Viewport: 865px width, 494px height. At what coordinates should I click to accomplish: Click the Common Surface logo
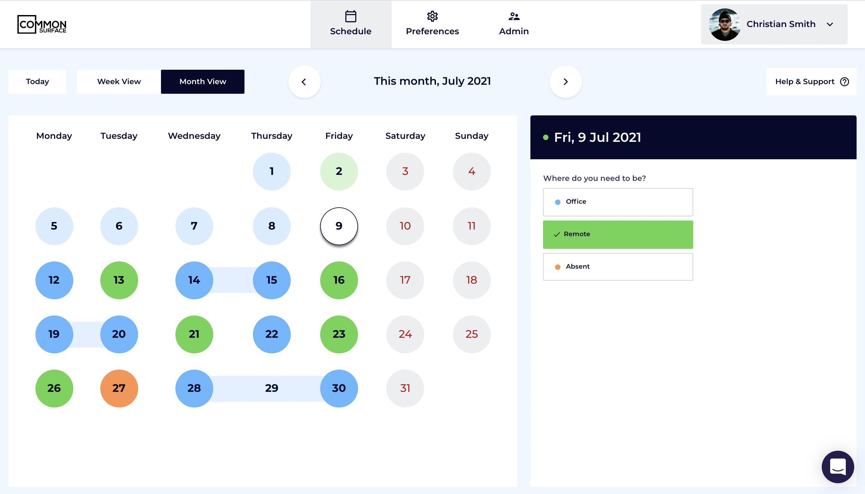pyautogui.click(x=42, y=24)
